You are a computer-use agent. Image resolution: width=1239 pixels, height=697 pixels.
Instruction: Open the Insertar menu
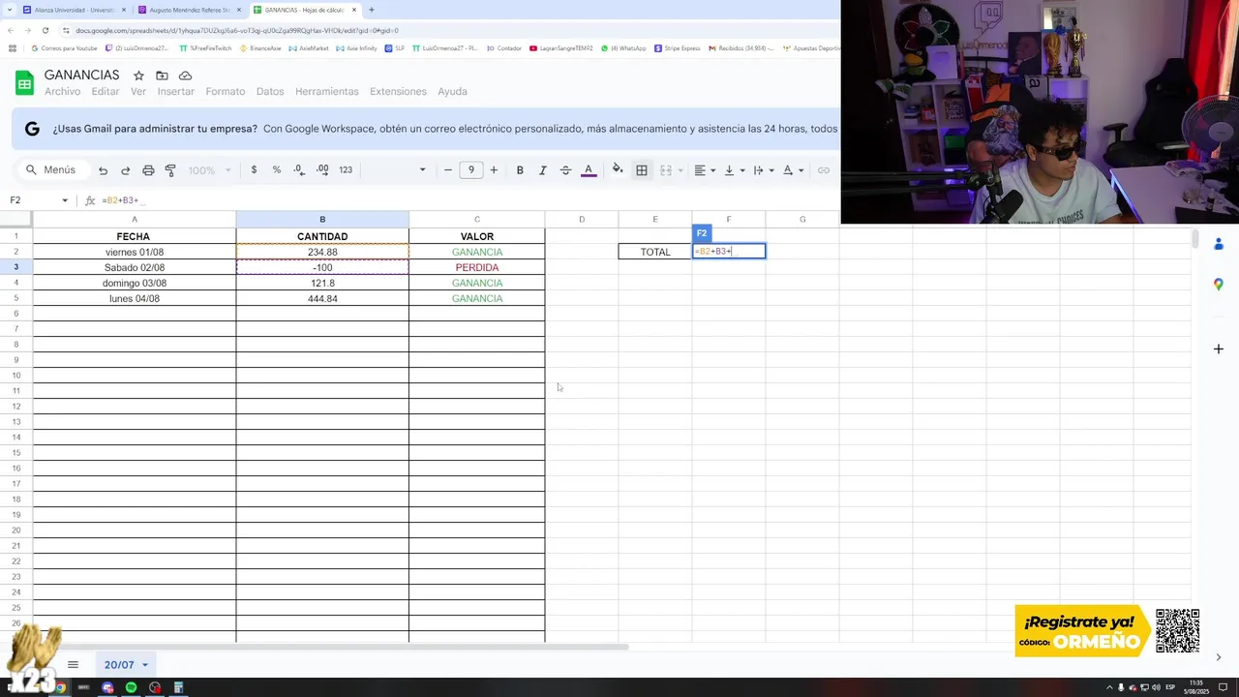pos(176,92)
